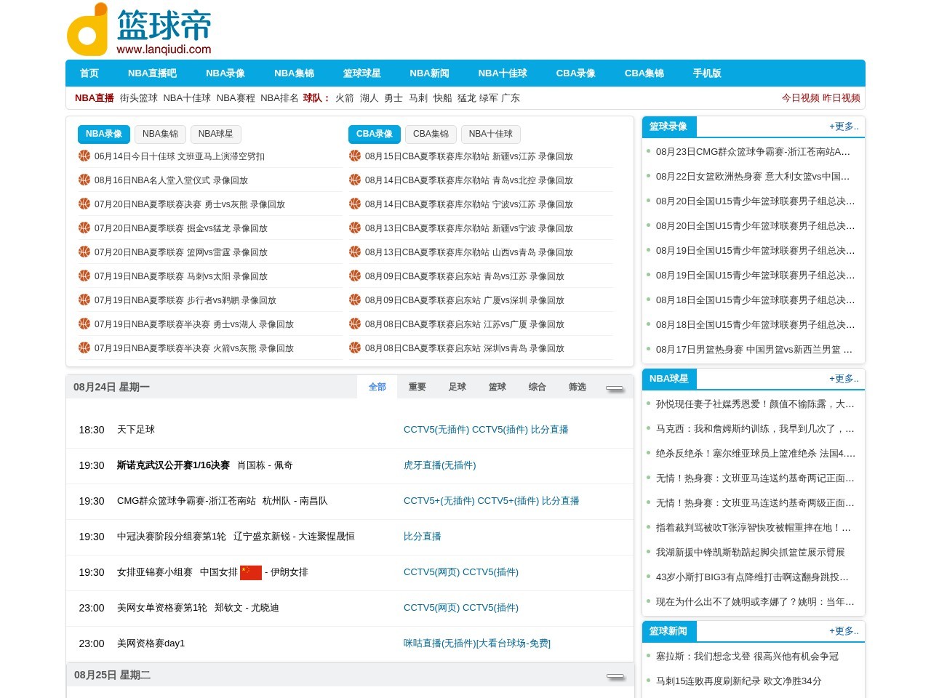This screenshot has height=698, width=931.
Task: Collapse the 08月24日 星期一 schedule section
Action: click(x=615, y=389)
